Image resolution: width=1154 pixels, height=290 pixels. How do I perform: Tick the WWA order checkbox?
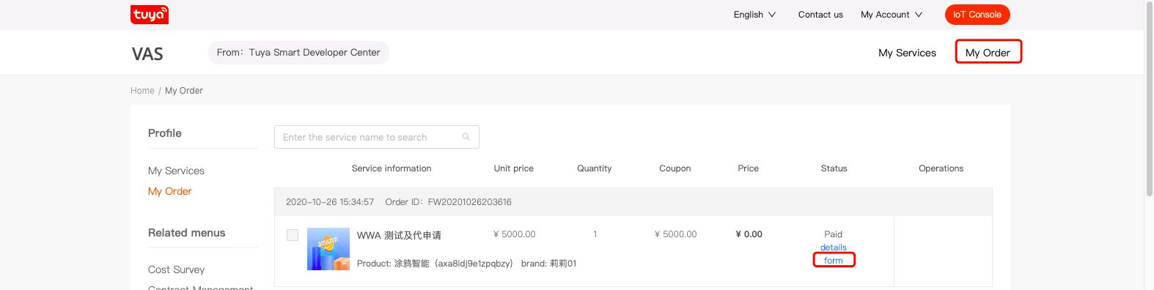click(x=293, y=235)
